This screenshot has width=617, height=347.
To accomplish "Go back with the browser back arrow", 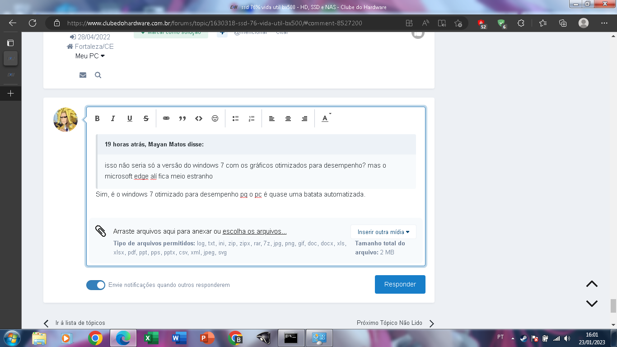I will (x=12, y=23).
